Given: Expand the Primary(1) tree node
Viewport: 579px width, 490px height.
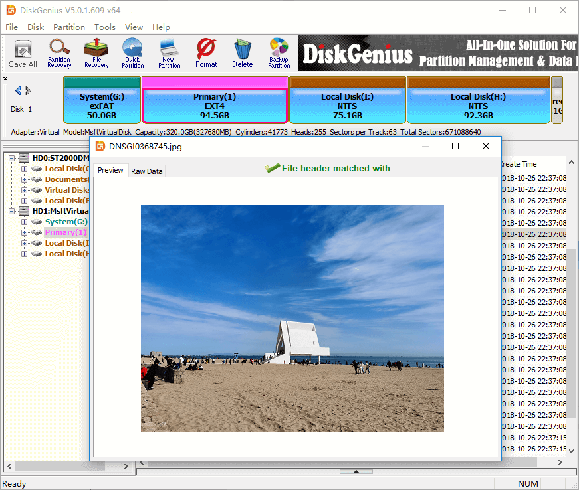Looking at the screenshot, I should [x=25, y=232].
